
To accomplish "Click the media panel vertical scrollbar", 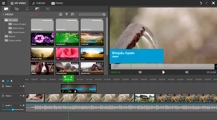I will [x=107, y=36].
